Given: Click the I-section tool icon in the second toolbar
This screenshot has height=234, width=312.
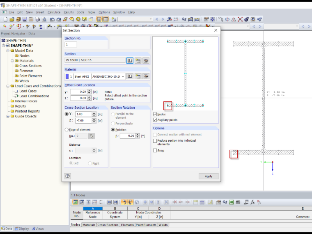Looking at the screenshot, I should [x=41, y=27].
